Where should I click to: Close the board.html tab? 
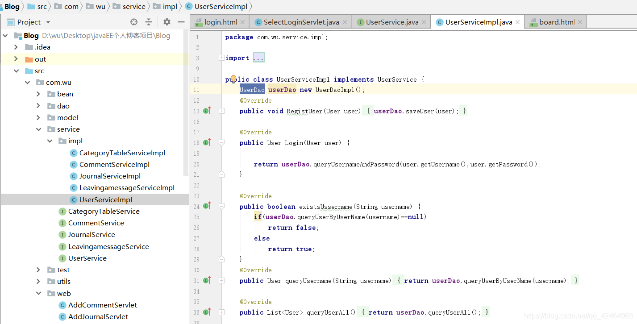click(x=580, y=22)
